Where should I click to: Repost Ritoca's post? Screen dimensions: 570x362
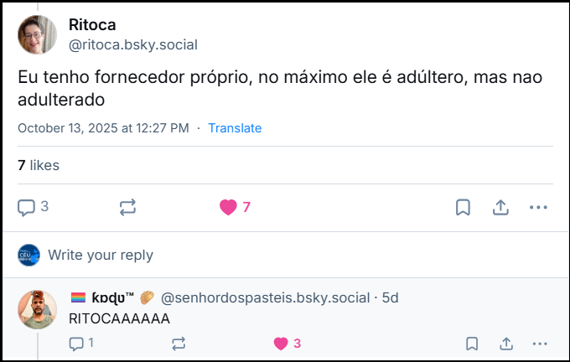point(127,207)
